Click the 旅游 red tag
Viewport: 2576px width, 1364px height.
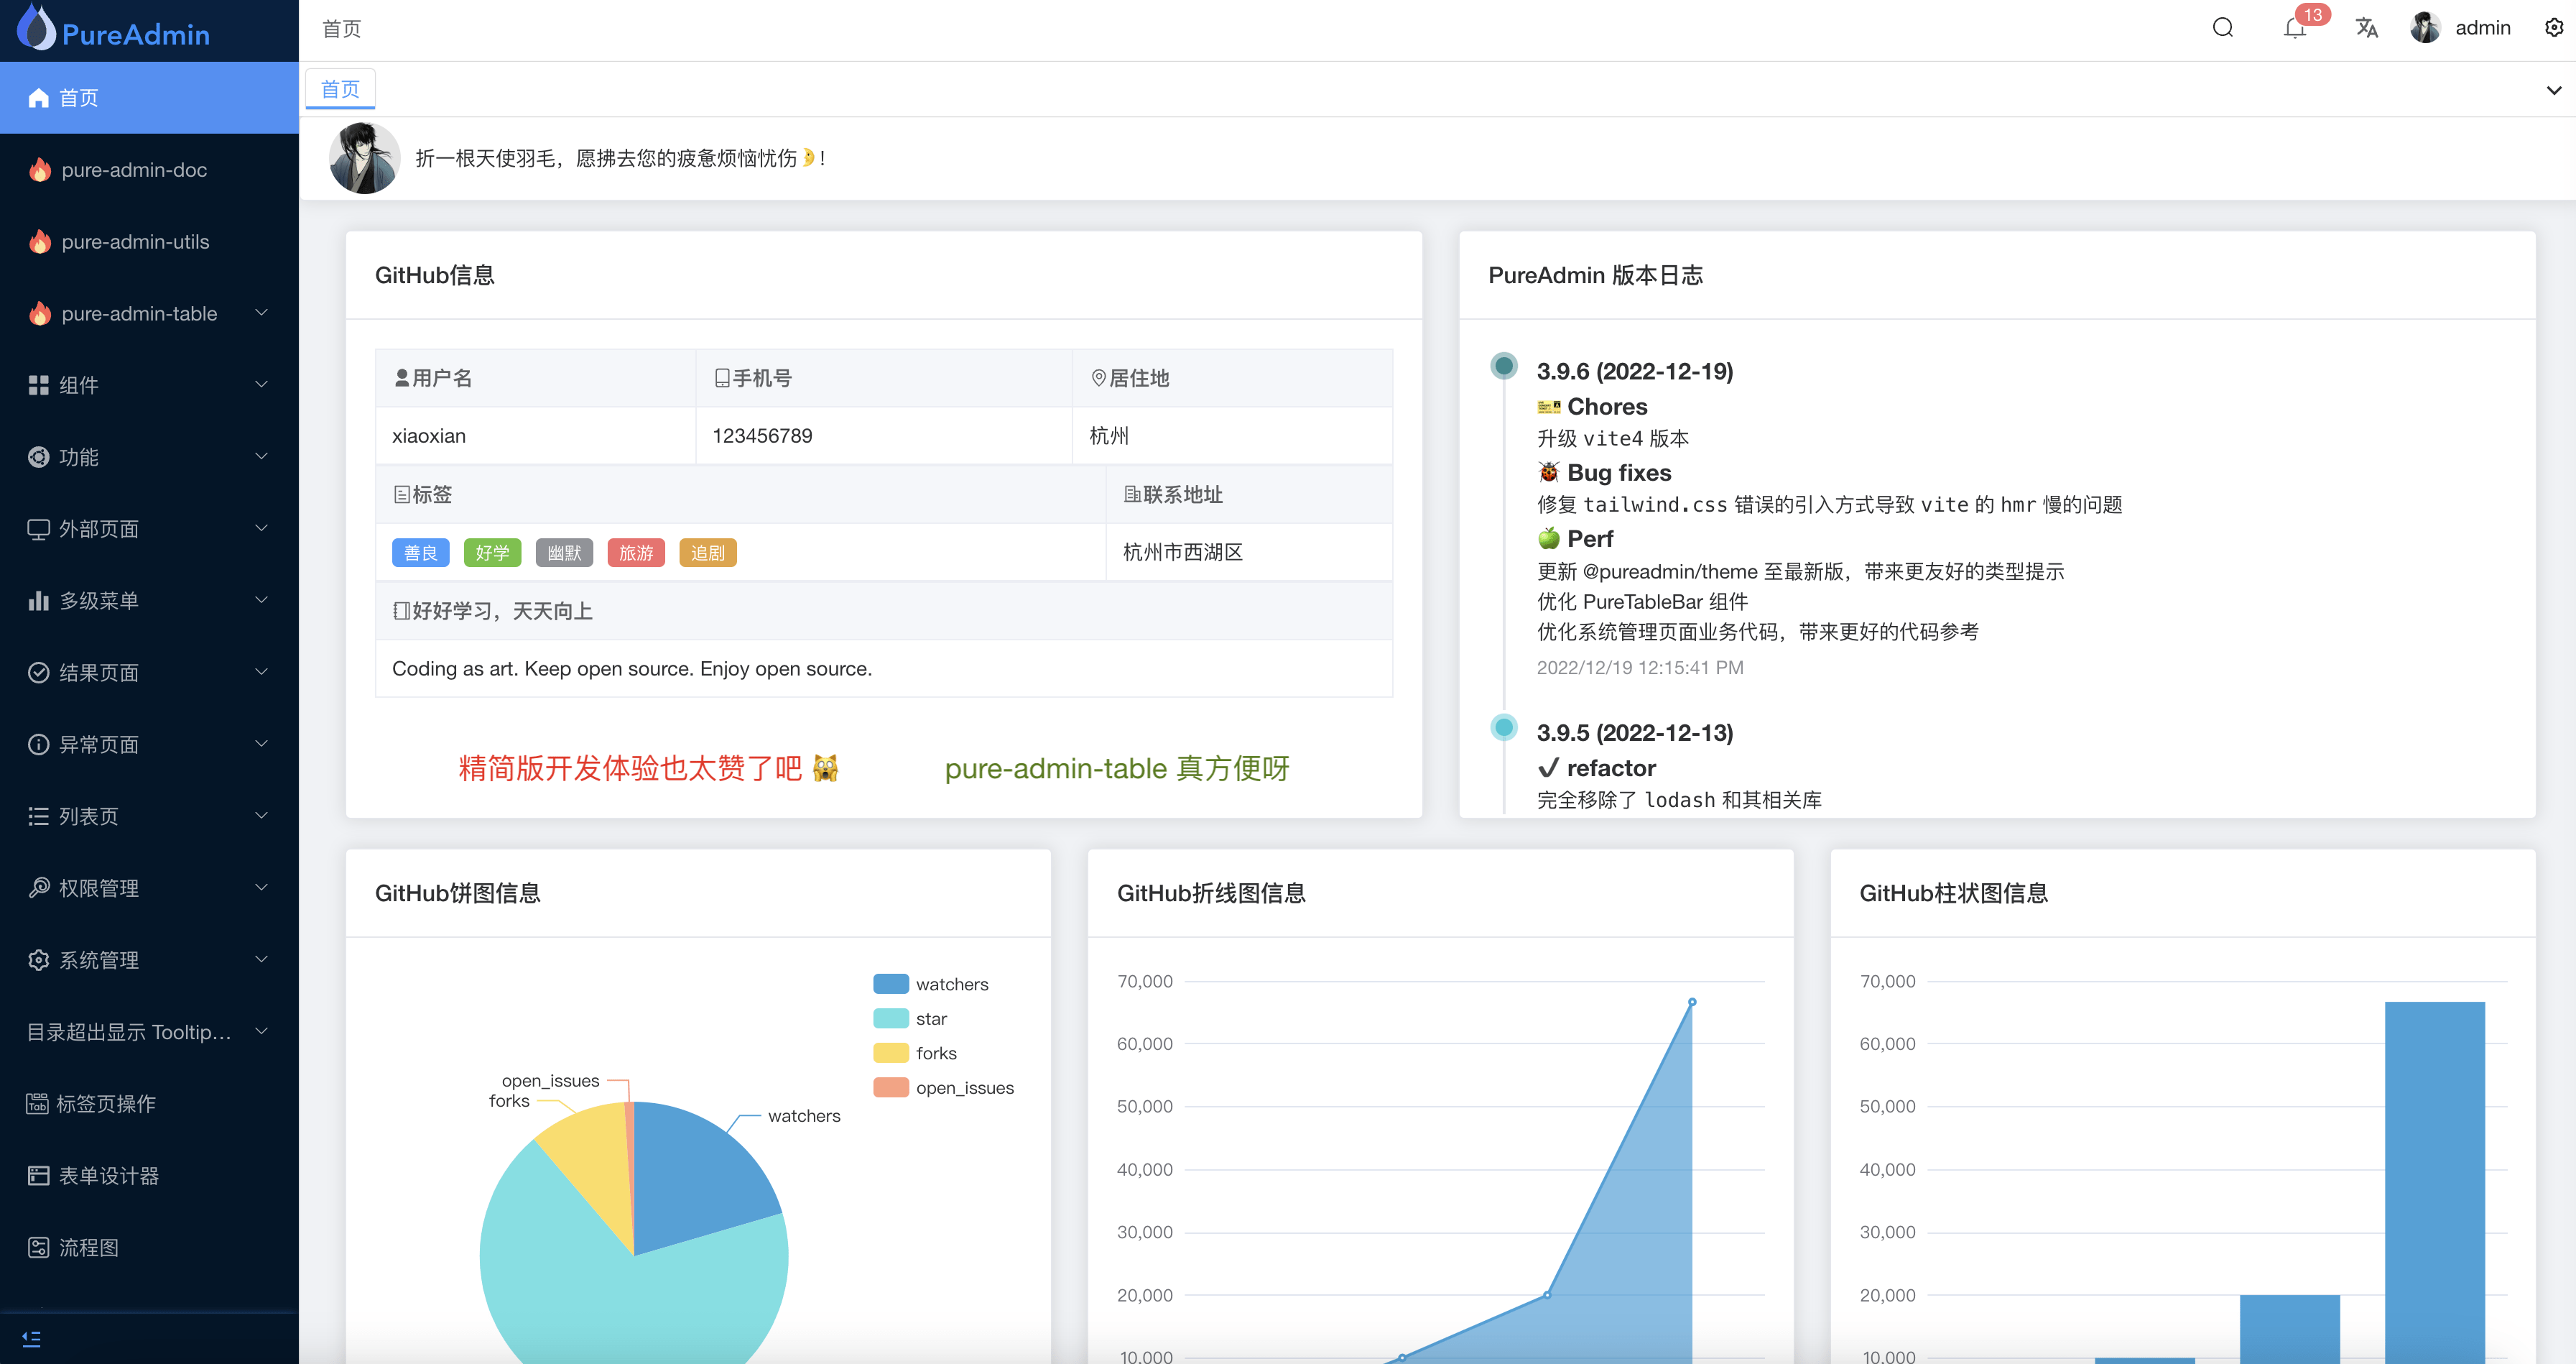pos(636,553)
